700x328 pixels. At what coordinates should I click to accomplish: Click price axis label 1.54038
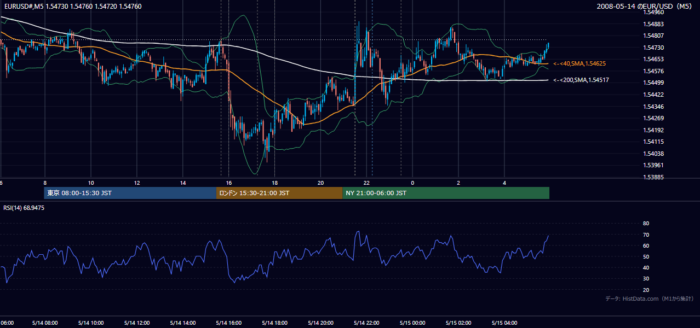point(653,154)
